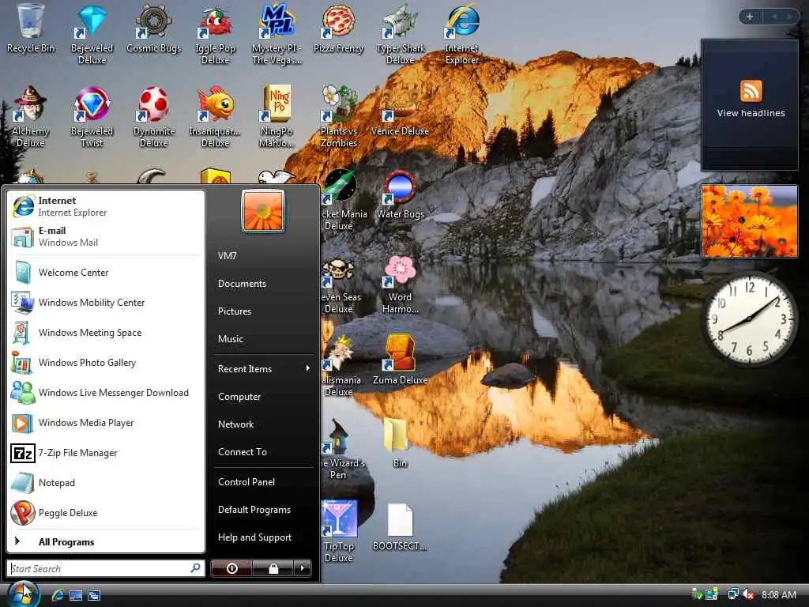Launch Notepad from Start menu

[x=106, y=483]
